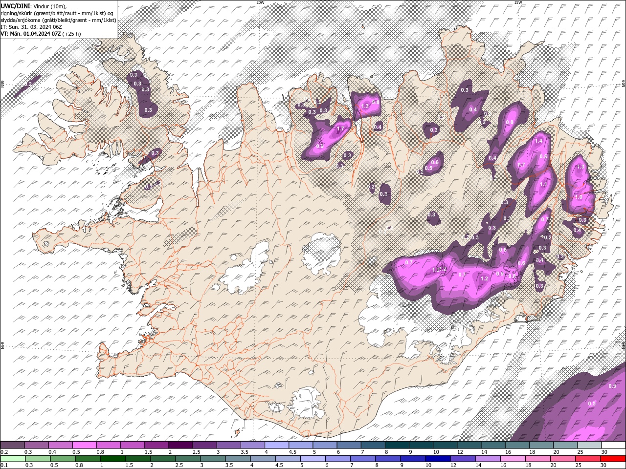Click the violet 12 rain legend swatch
This screenshot has width=626, height=469.
(463, 459)
